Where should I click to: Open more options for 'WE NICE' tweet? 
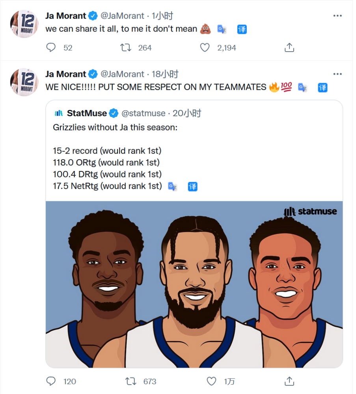pyautogui.click(x=337, y=74)
